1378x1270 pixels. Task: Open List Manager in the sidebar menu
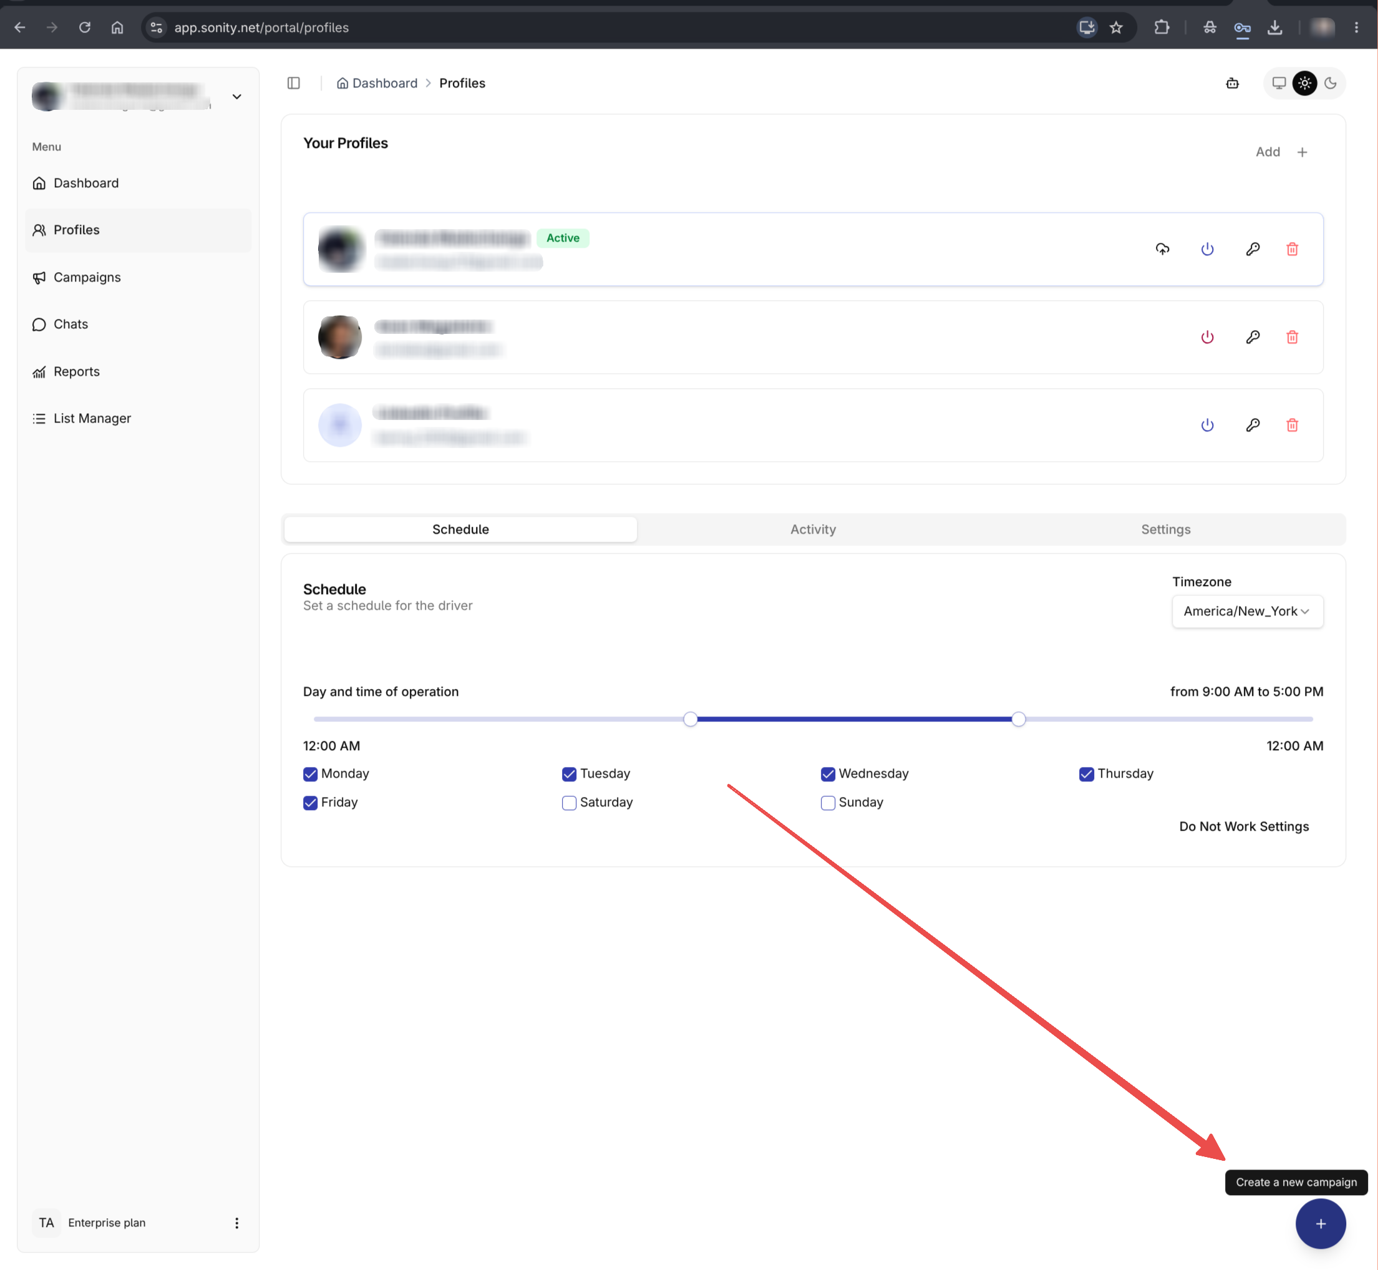(137, 418)
